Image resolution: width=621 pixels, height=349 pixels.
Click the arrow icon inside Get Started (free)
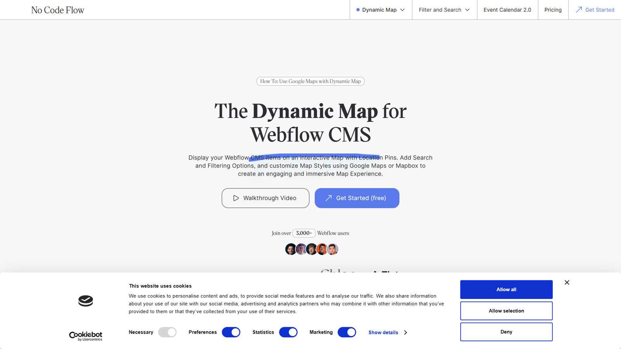(328, 198)
